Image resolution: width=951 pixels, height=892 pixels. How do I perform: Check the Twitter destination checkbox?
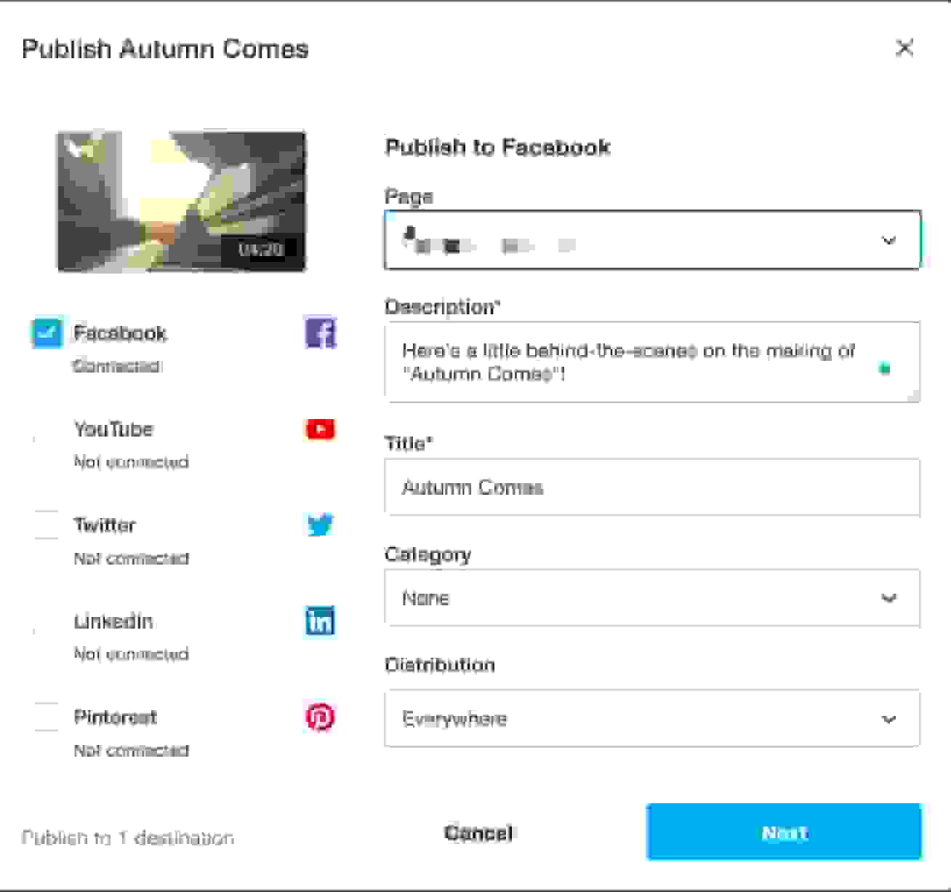47,525
